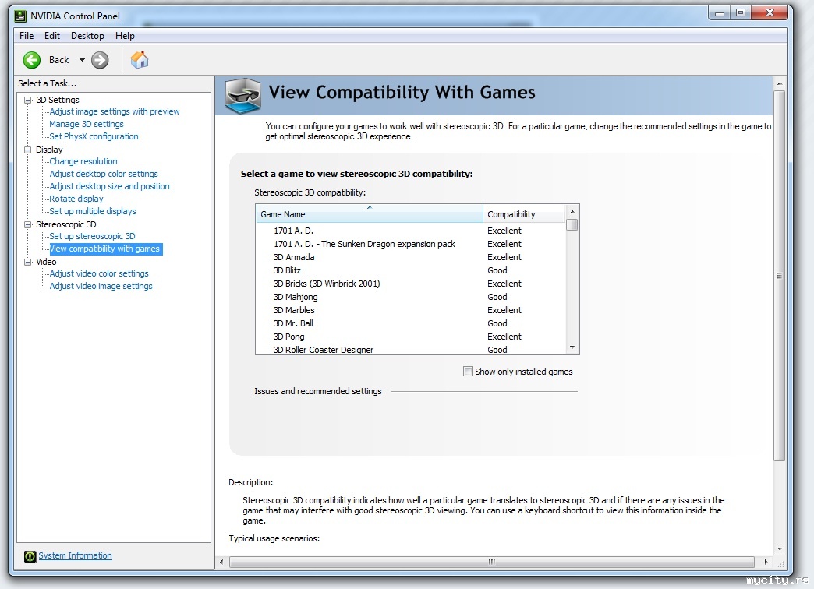Click game list scrollbar down arrow

pos(572,347)
